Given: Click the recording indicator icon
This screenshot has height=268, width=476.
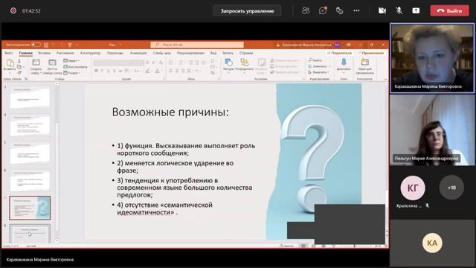Looking at the screenshot, I should [13, 10].
